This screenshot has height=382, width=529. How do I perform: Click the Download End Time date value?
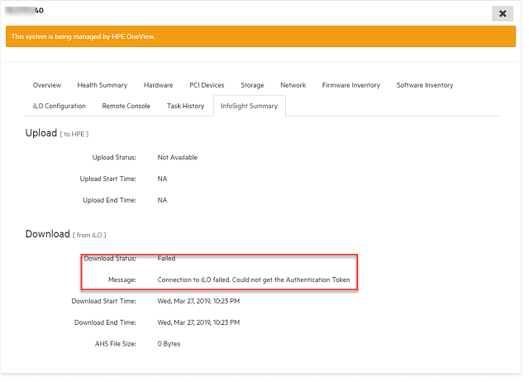pos(198,322)
